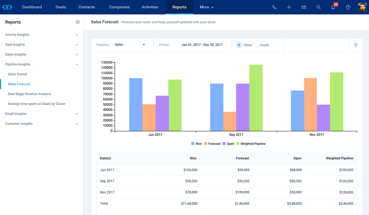This screenshot has width=369, height=215.
Task: Open the More menu in navigation
Action: coord(206,7)
